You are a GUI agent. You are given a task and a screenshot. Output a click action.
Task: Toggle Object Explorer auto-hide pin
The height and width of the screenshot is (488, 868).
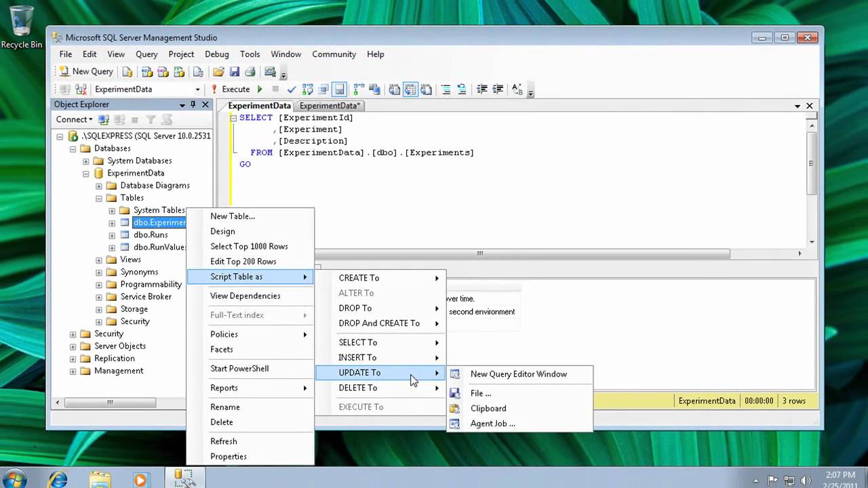pos(193,104)
